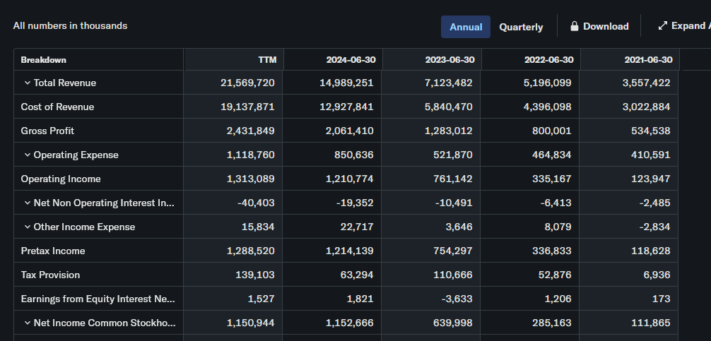
Task: Click the lock icon beside Download
Action: (x=574, y=26)
